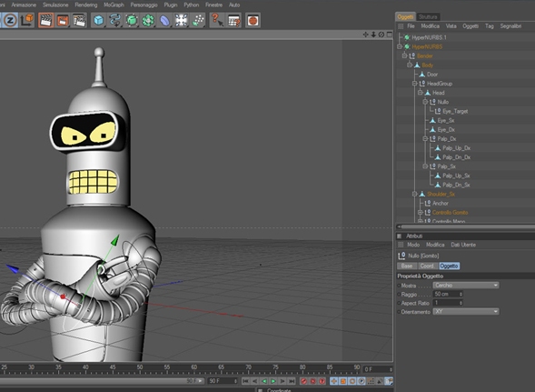Select the Door object in tree
The image size is (535, 392).
(432, 75)
